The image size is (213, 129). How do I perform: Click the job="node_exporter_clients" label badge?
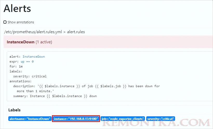coord(123,119)
